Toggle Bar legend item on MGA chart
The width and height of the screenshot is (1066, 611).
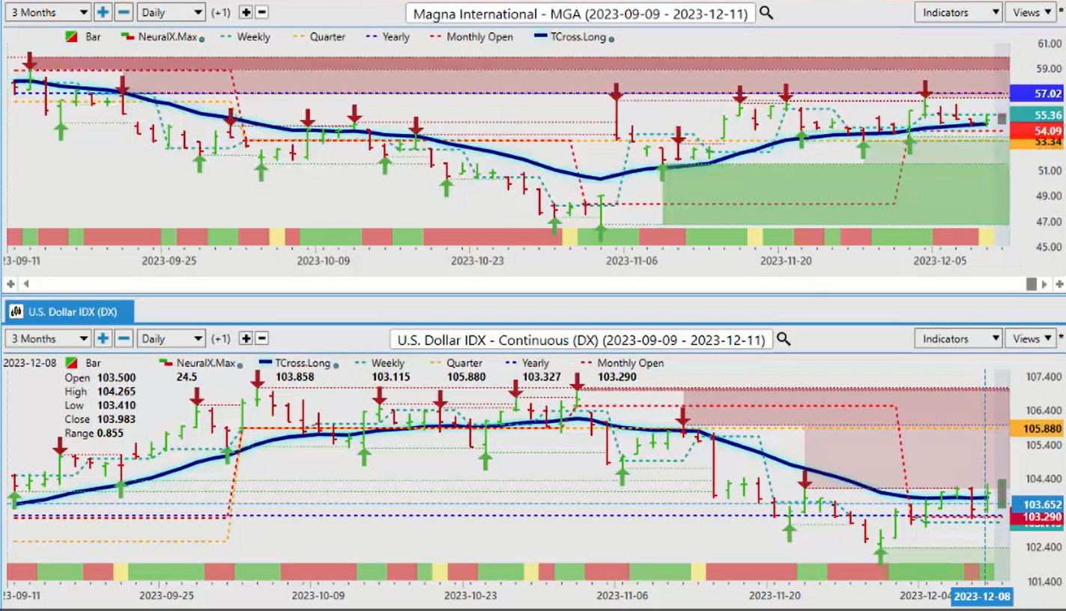(83, 37)
